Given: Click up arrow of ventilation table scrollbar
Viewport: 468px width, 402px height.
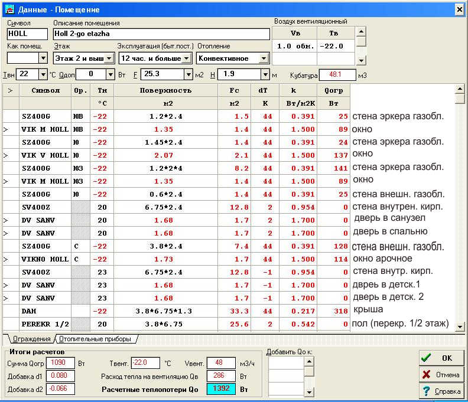Looking at the screenshot, I should click(361, 31).
